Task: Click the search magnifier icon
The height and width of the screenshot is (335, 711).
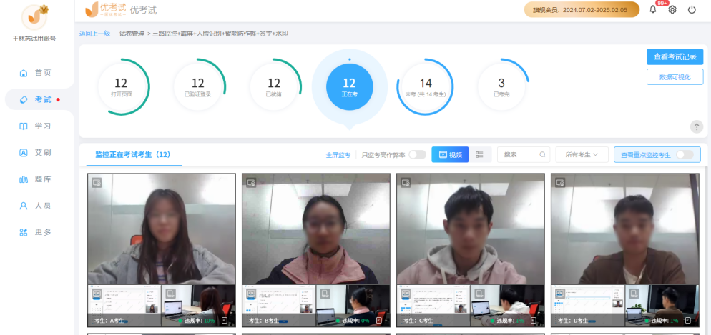Action: click(x=543, y=154)
